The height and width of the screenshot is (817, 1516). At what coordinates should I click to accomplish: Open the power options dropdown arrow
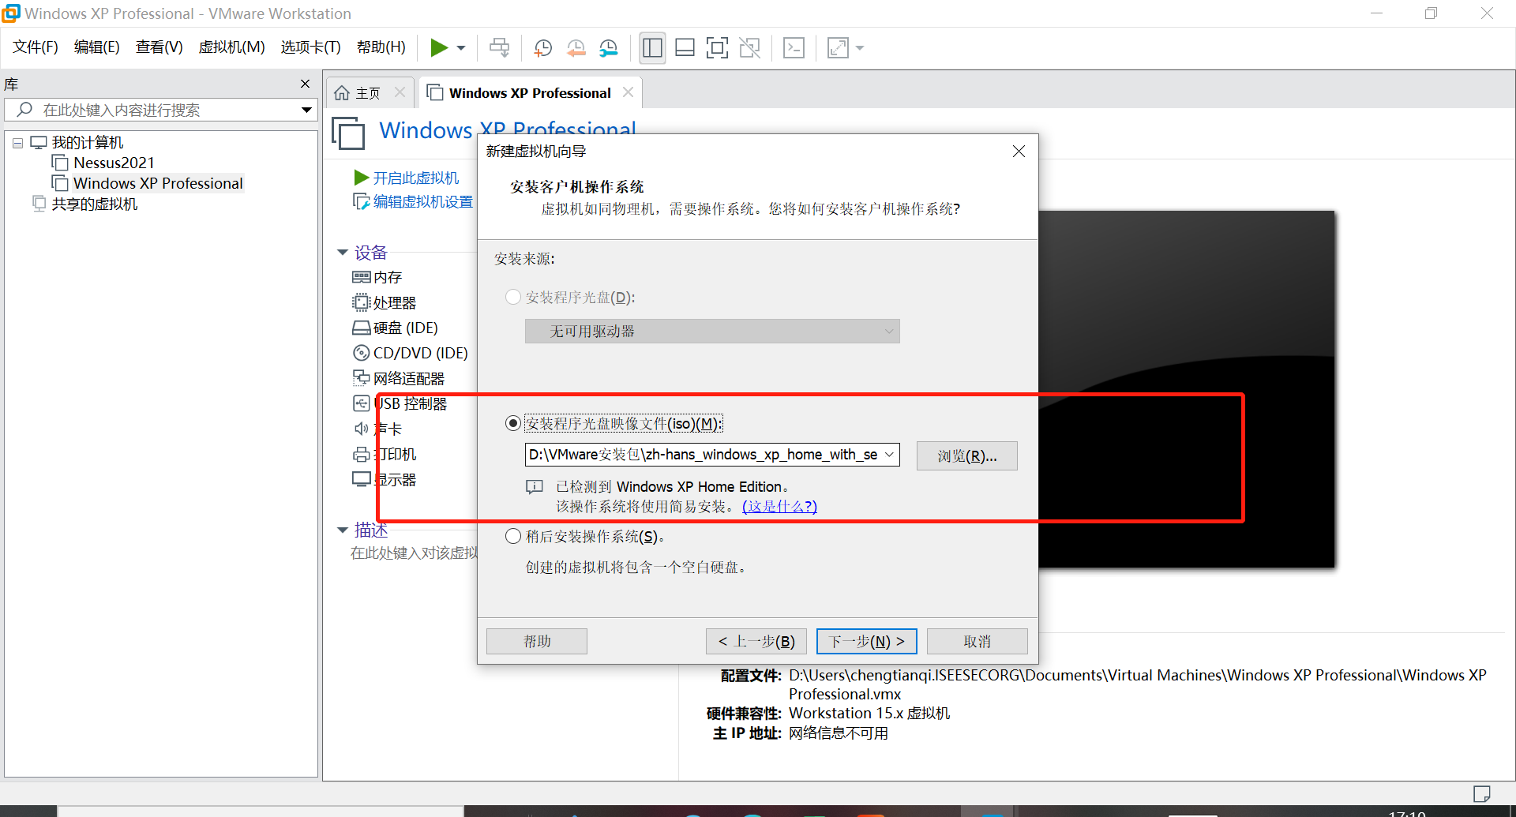pos(461,48)
